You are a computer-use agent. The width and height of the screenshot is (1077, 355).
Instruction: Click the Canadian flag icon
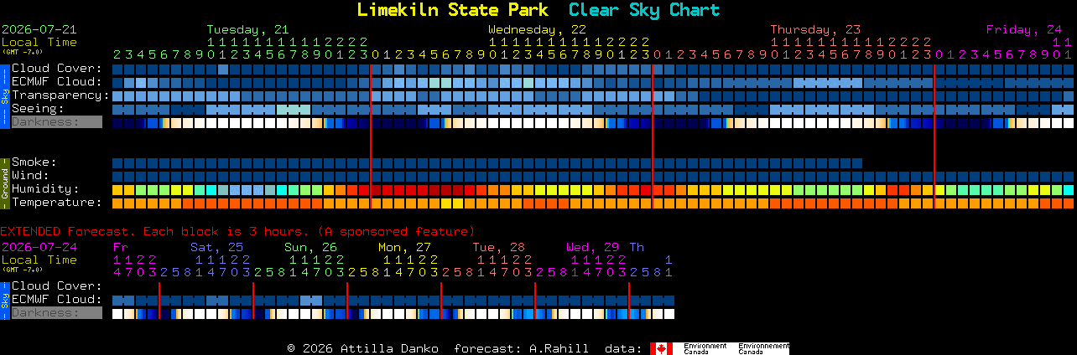click(662, 348)
